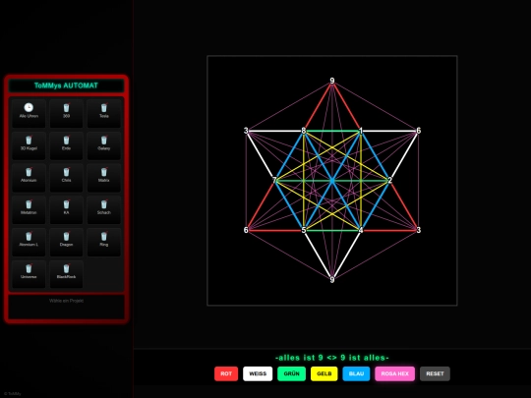Screen dimensions: 531x398
Task: Launch the Metatron project
Action: coord(29,210)
